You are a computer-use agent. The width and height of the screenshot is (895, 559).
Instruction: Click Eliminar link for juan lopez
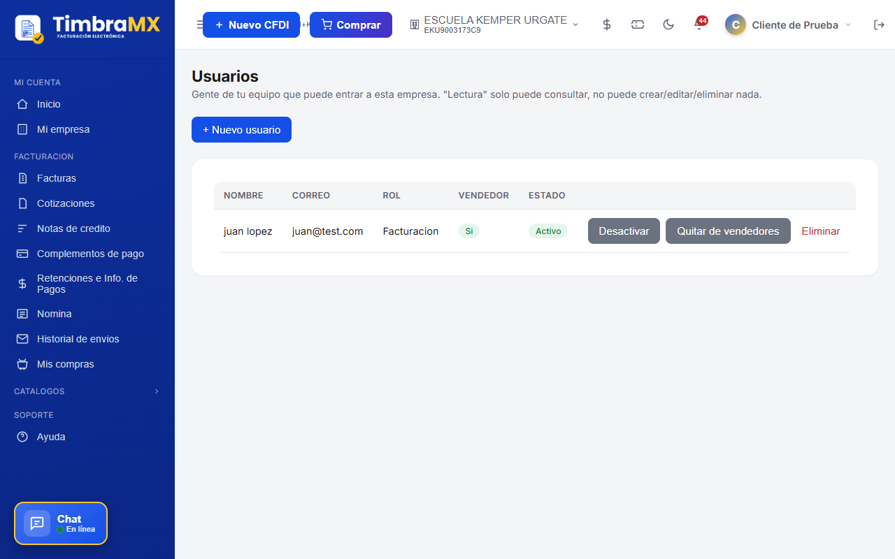click(821, 231)
